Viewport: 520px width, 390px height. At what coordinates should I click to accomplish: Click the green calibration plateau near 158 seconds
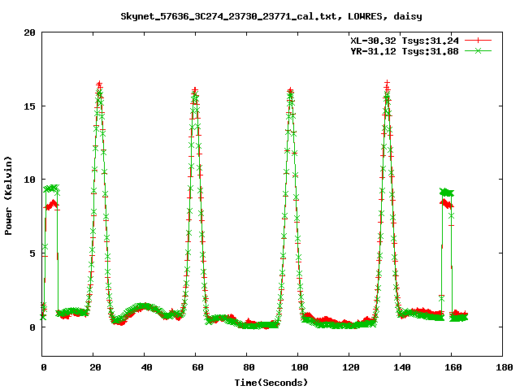tap(447, 192)
